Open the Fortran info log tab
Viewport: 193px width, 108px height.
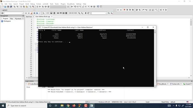(x=176, y=84)
